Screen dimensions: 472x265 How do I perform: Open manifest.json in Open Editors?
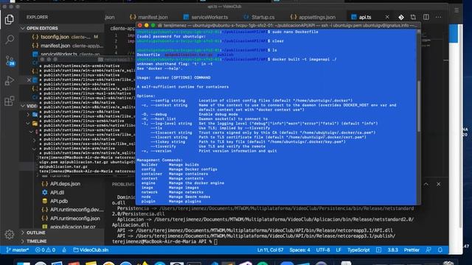55,46
